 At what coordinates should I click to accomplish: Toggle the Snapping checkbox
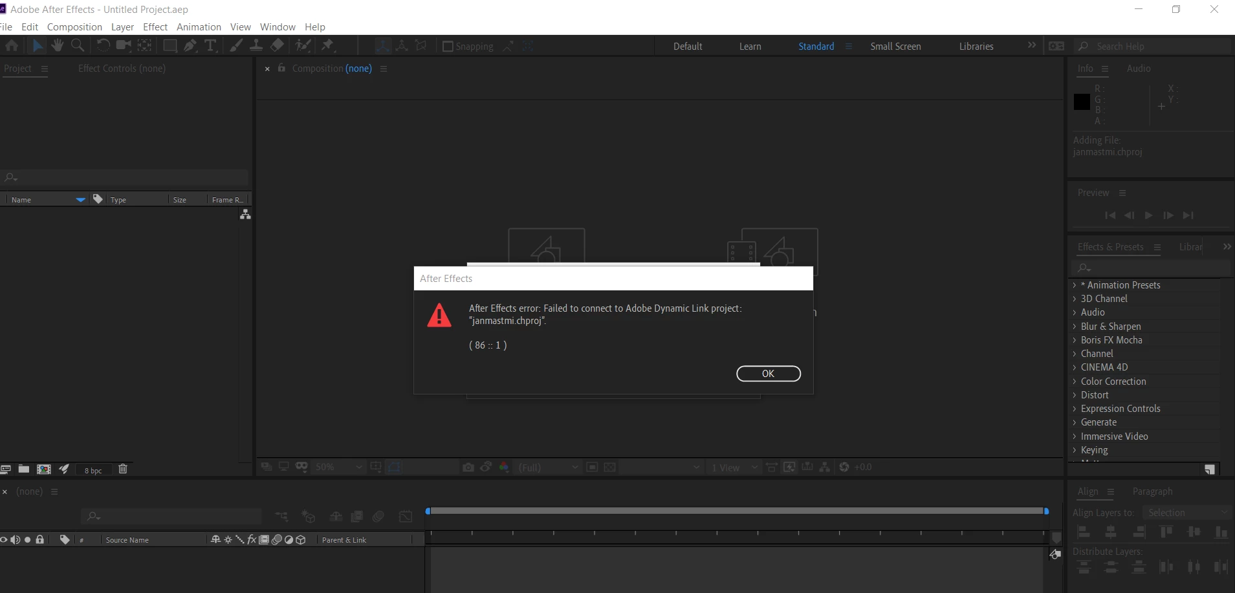click(x=448, y=46)
